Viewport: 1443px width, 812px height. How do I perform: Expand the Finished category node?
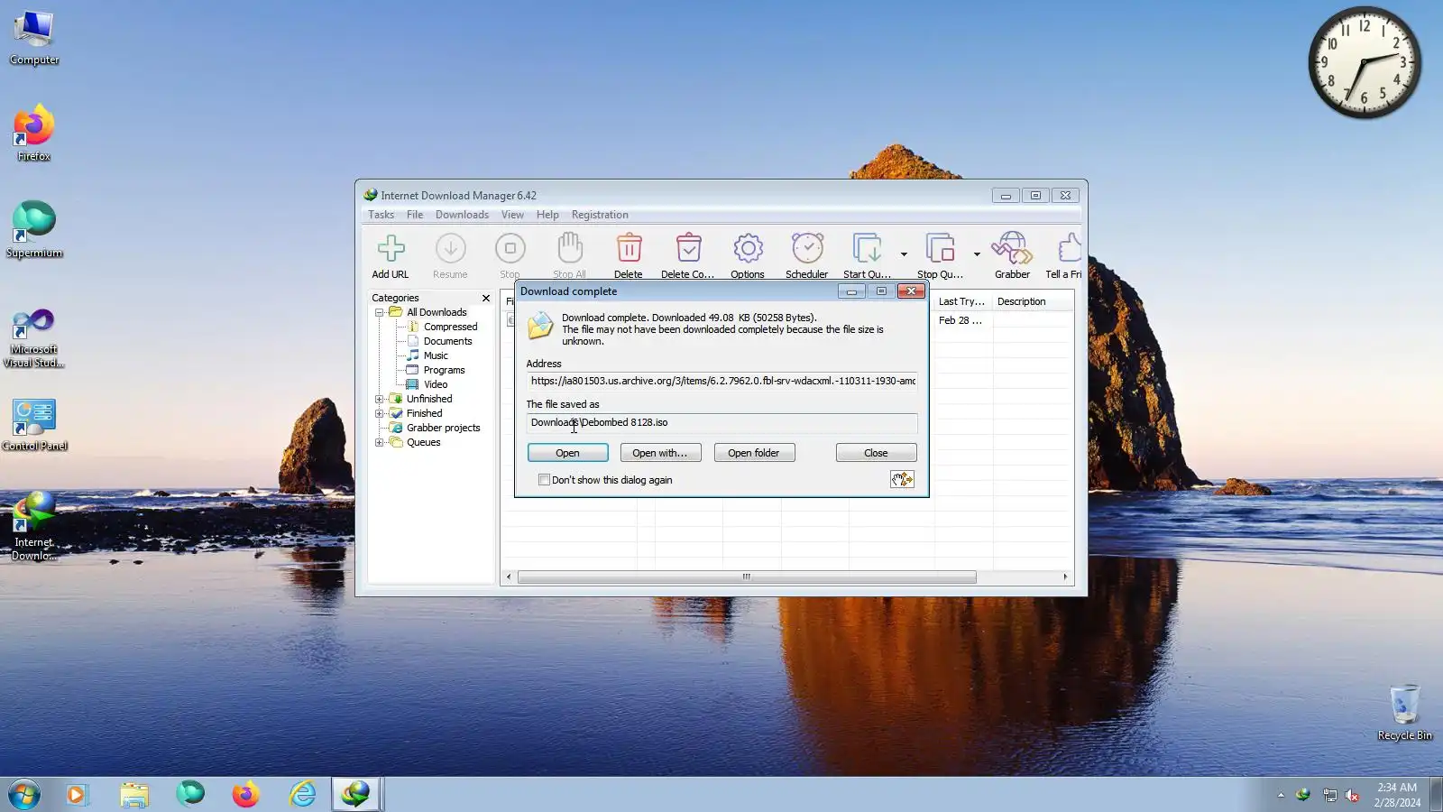380,413
